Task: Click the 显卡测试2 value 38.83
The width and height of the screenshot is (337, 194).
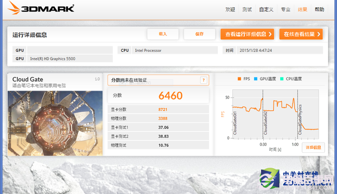Action: pyautogui.click(x=163, y=137)
